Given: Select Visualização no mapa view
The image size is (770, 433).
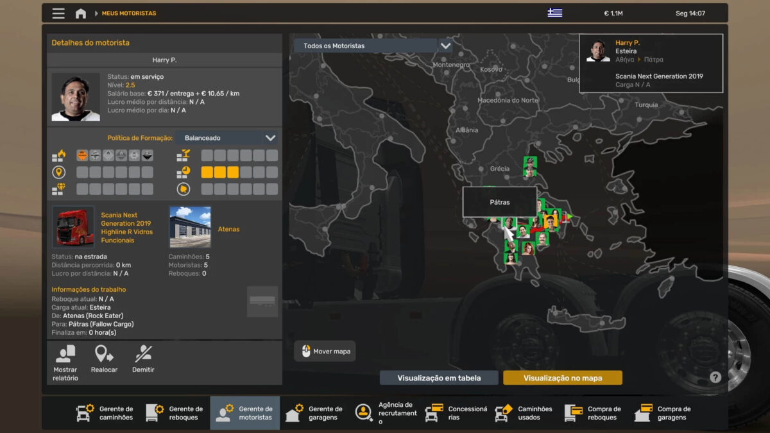Looking at the screenshot, I should [x=563, y=378].
